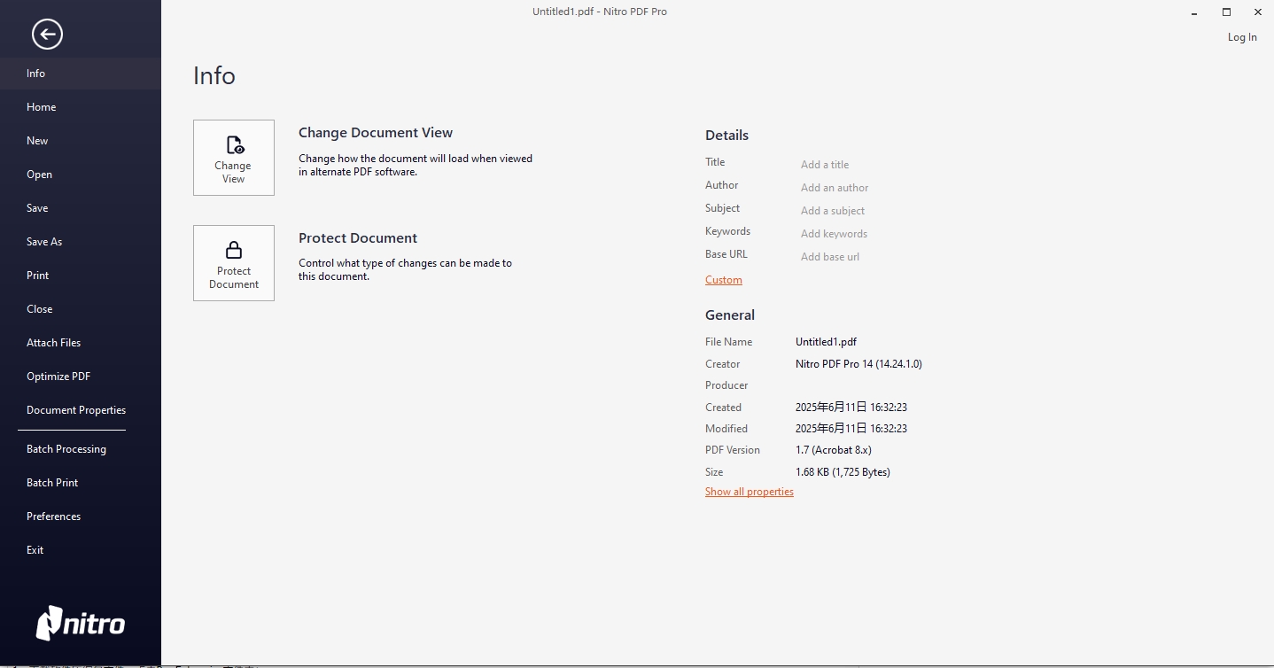The image size is (1274, 668).
Task: Click the Add a subject field
Action: tap(833, 211)
